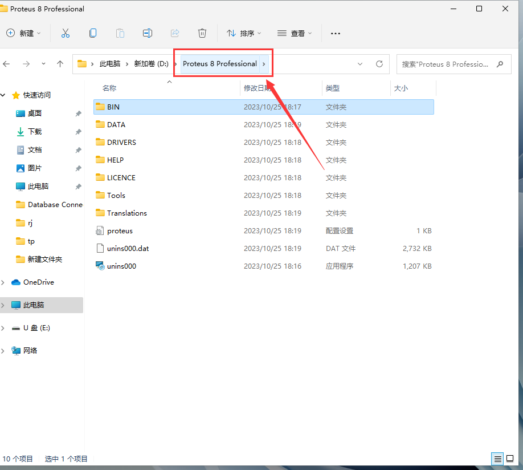Click the search magnifier icon
This screenshot has height=470, width=523.
click(500, 64)
